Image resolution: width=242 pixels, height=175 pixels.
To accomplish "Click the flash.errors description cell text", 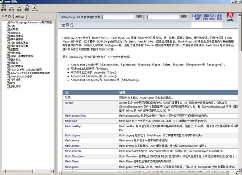I will (x=144, y=141).
